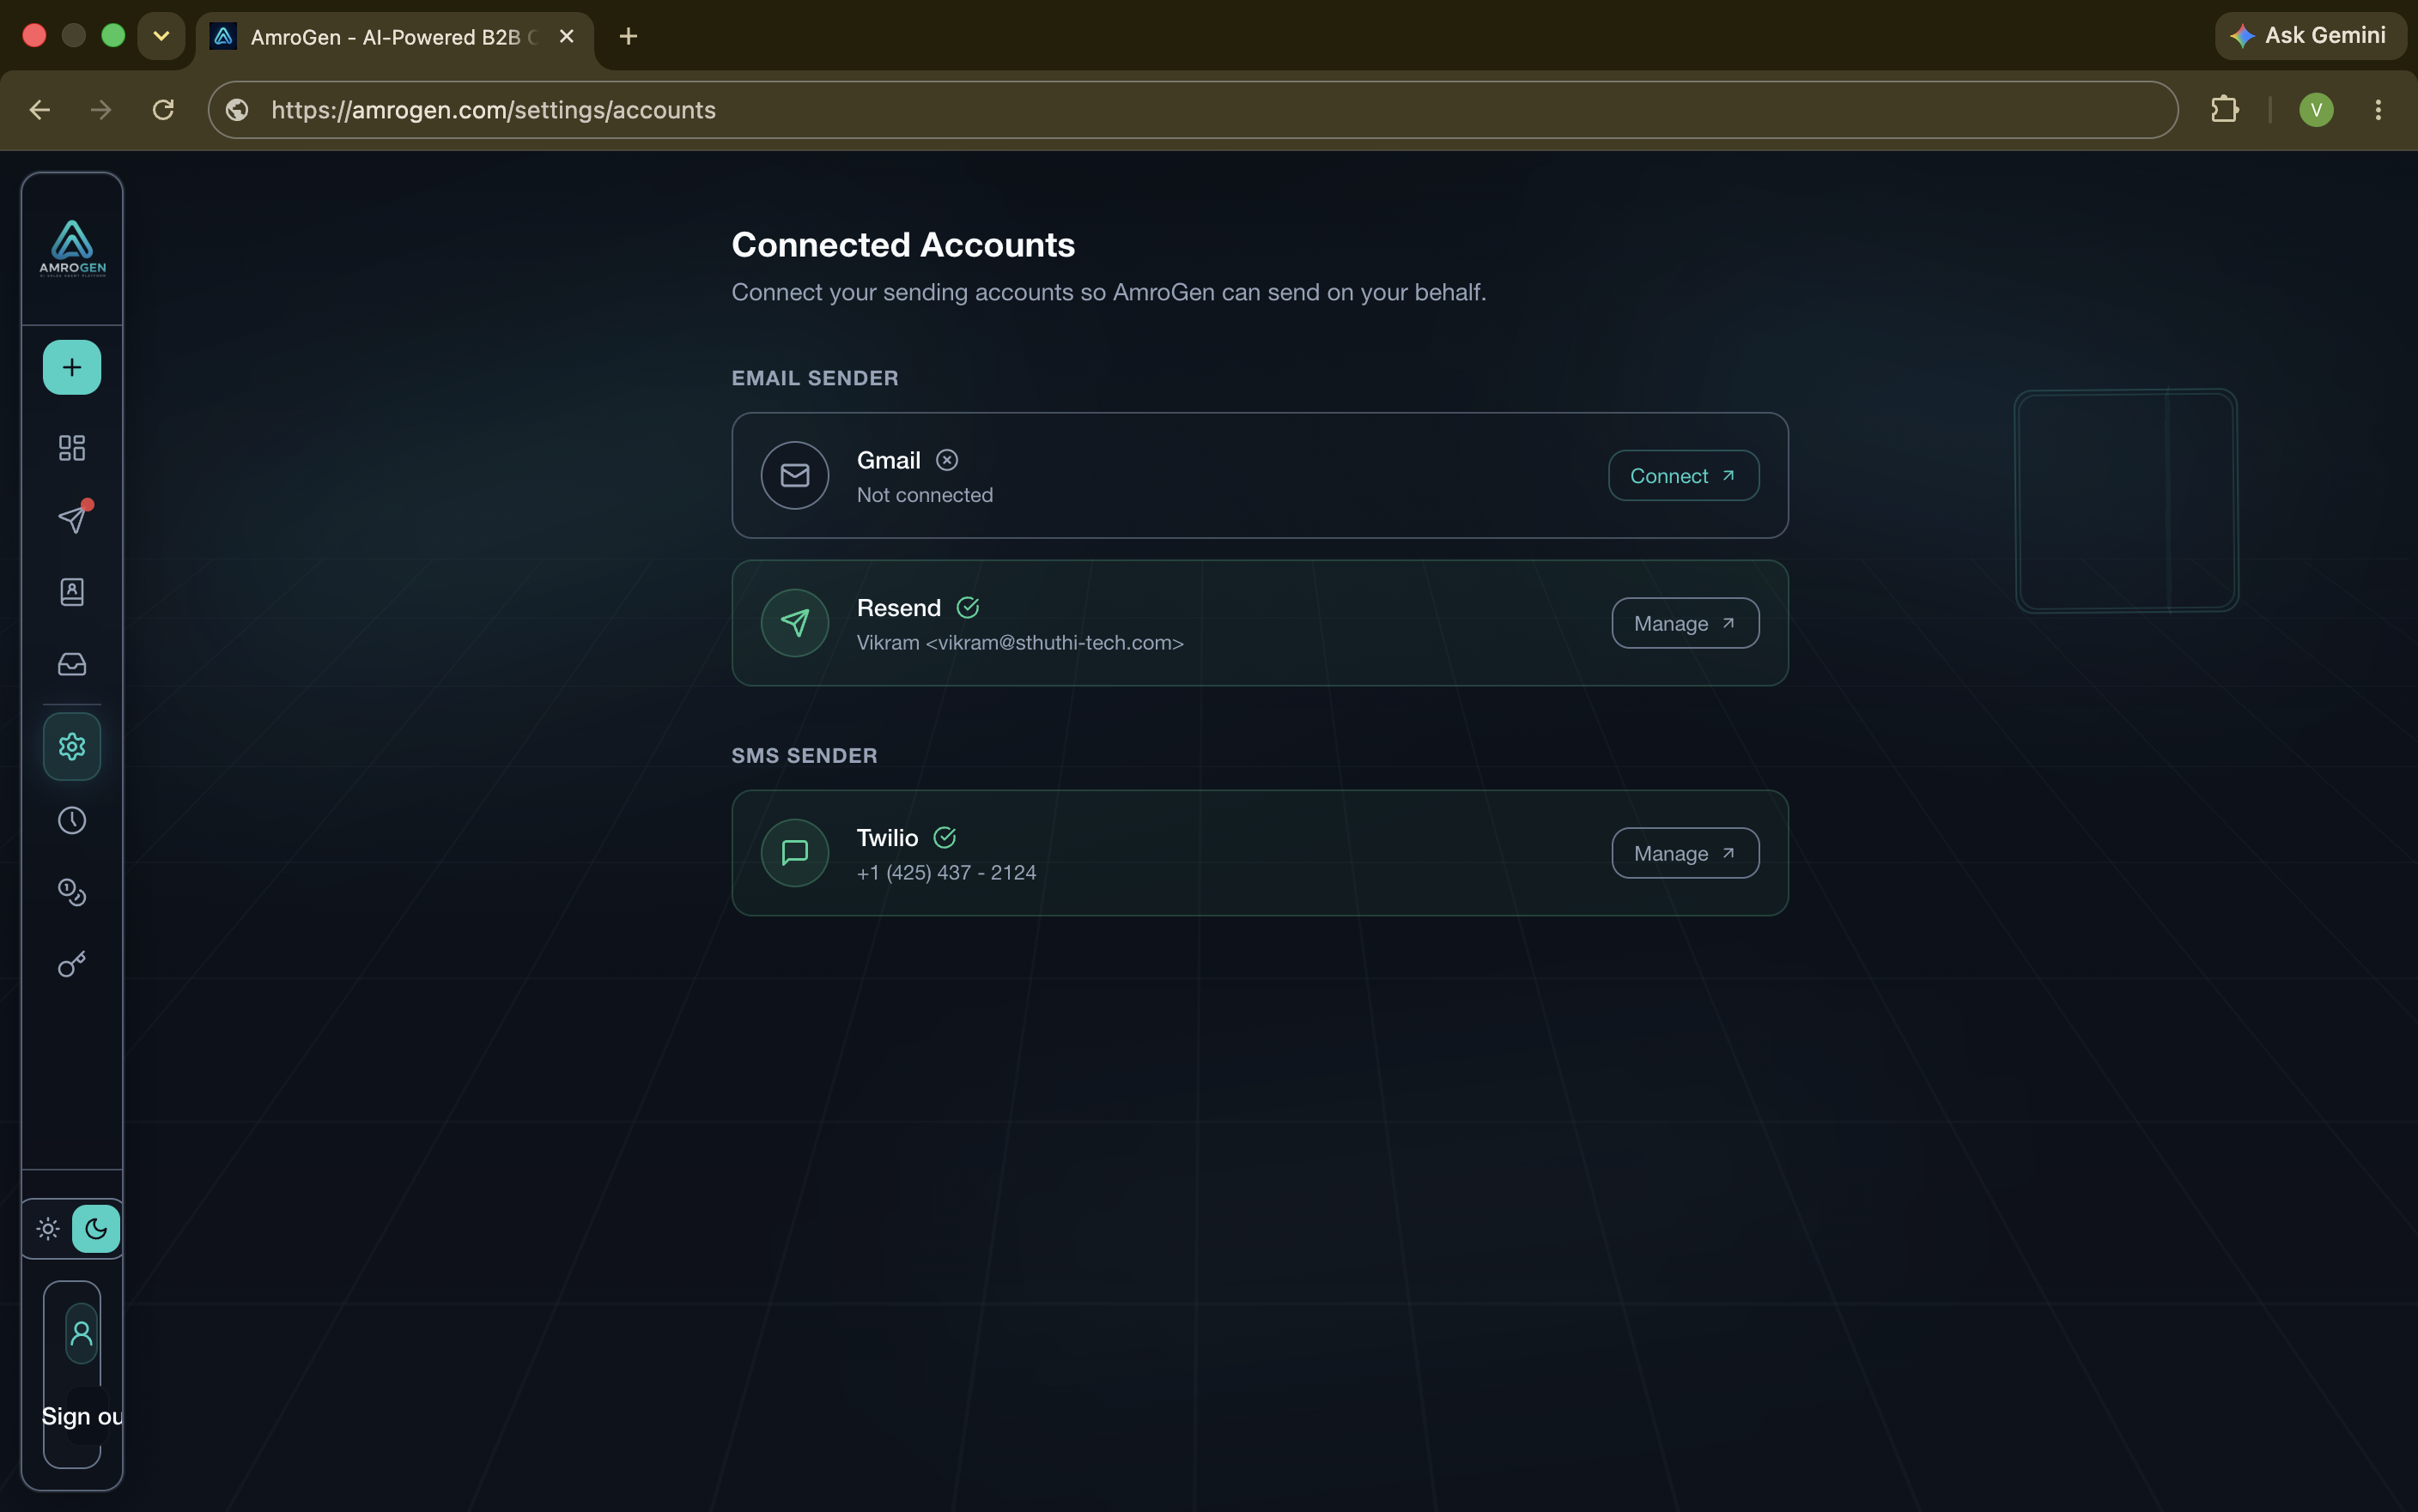Reload the current page
This screenshot has height=1512, width=2418.
[163, 110]
